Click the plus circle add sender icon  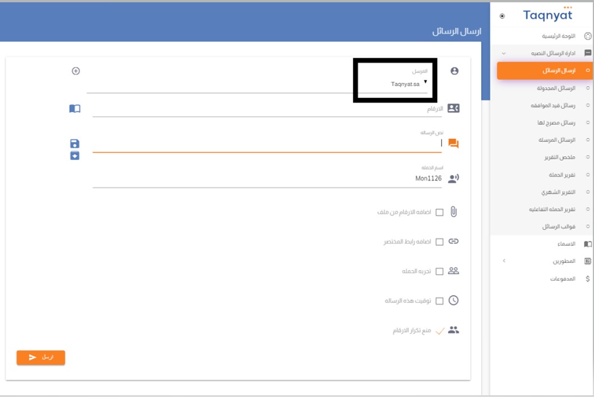point(76,71)
